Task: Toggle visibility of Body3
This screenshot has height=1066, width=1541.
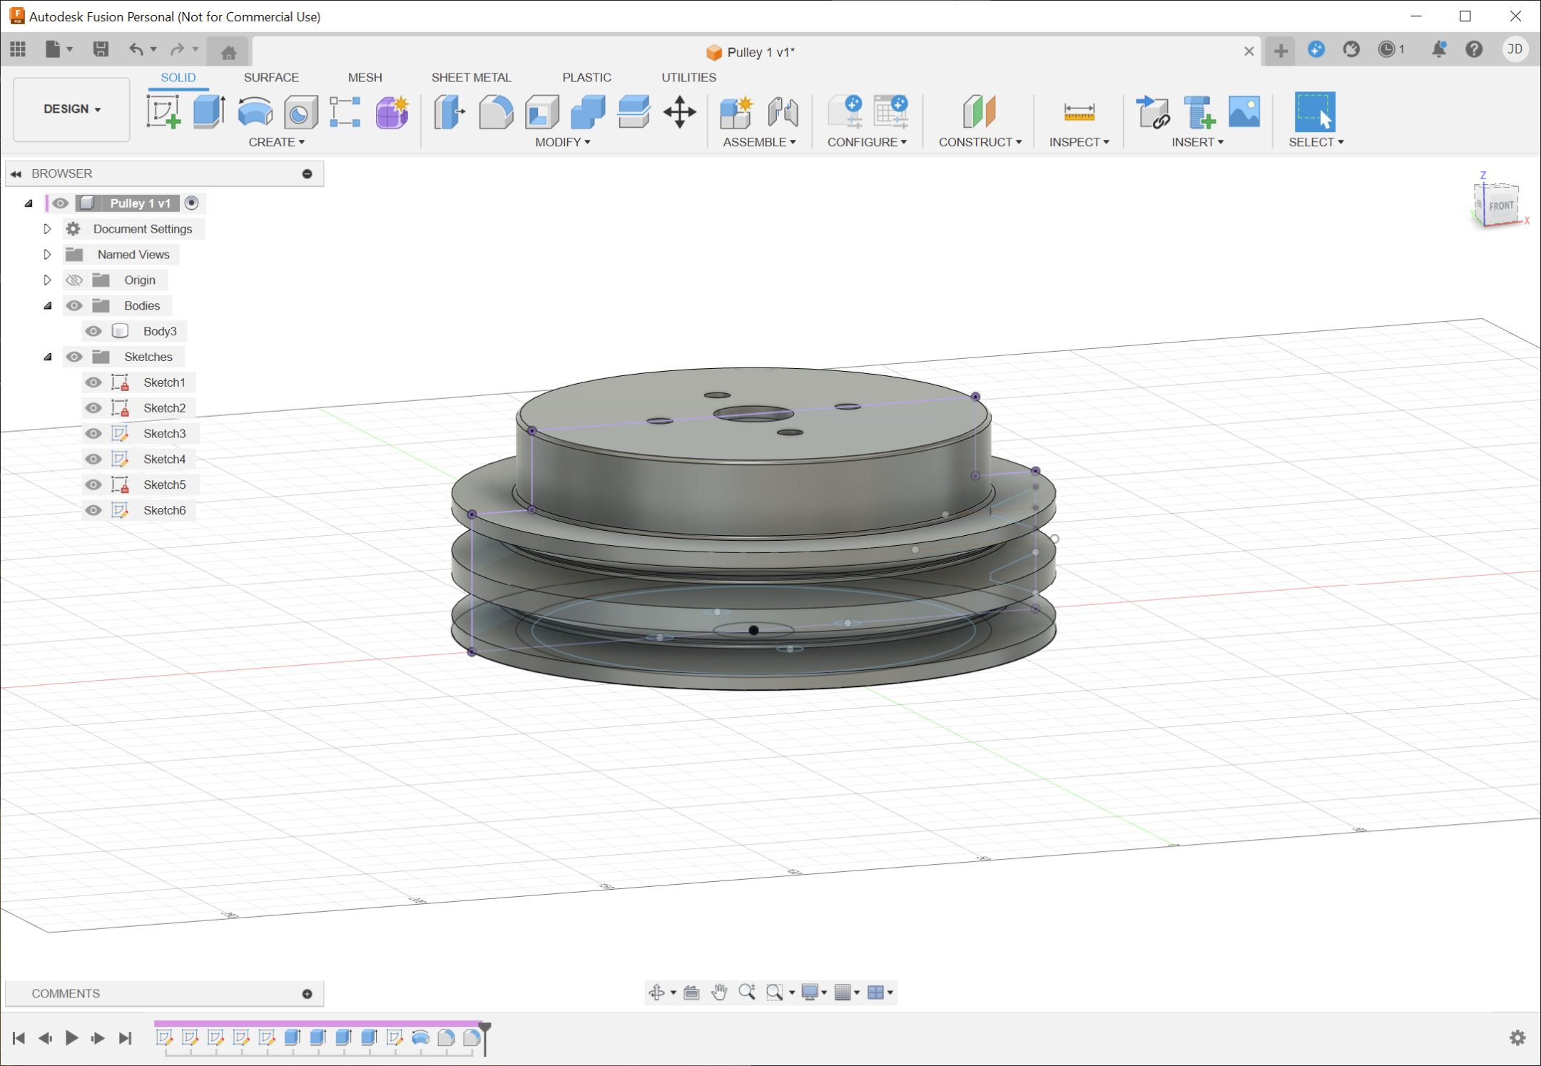Action: click(93, 331)
